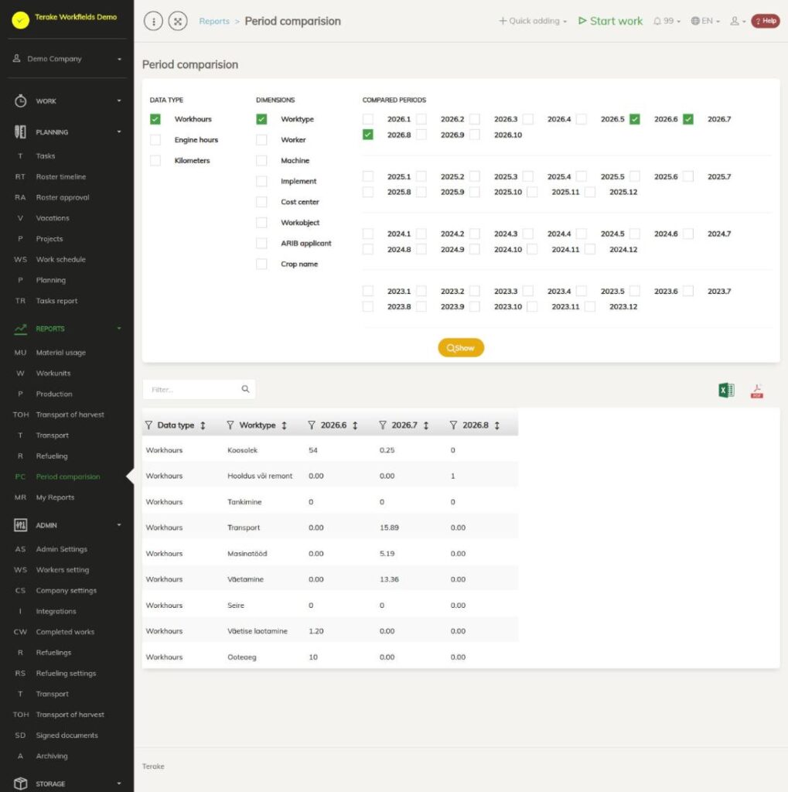Screen dimensions: 788x792
Task: Enable the Worker dimension
Action: click(261, 140)
